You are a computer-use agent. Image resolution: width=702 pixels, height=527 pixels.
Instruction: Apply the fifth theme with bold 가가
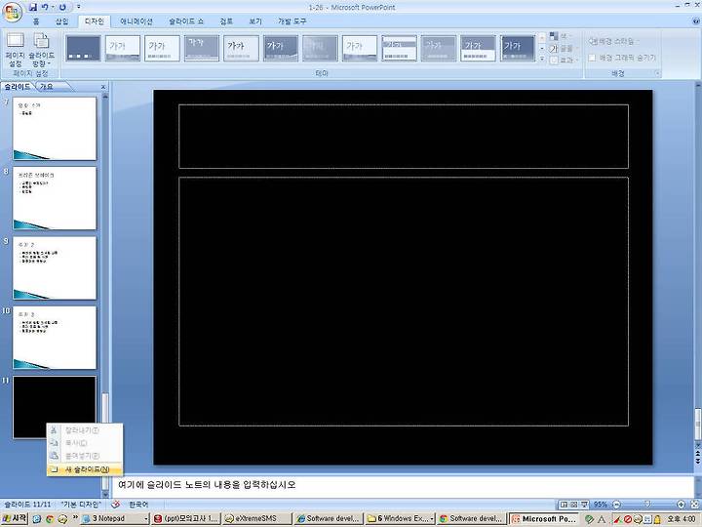pyautogui.click(x=241, y=48)
